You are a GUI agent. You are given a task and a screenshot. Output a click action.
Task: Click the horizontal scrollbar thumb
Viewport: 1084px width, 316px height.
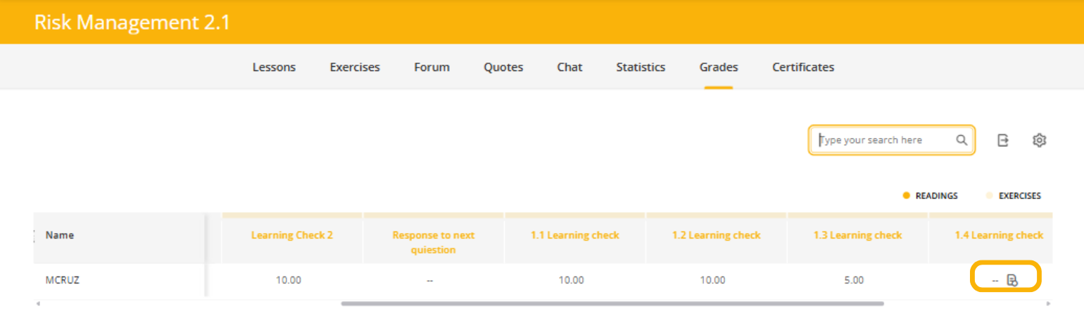pyautogui.click(x=612, y=303)
